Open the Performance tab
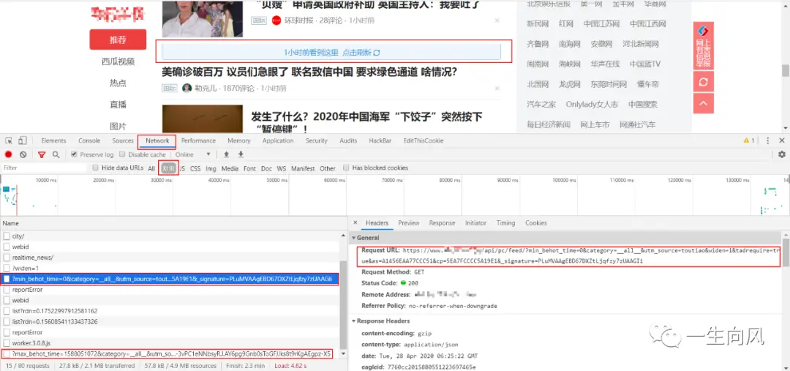This screenshot has height=371, width=790. [x=198, y=140]
